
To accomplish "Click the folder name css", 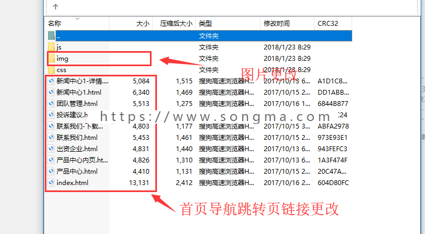I will 61,70.
